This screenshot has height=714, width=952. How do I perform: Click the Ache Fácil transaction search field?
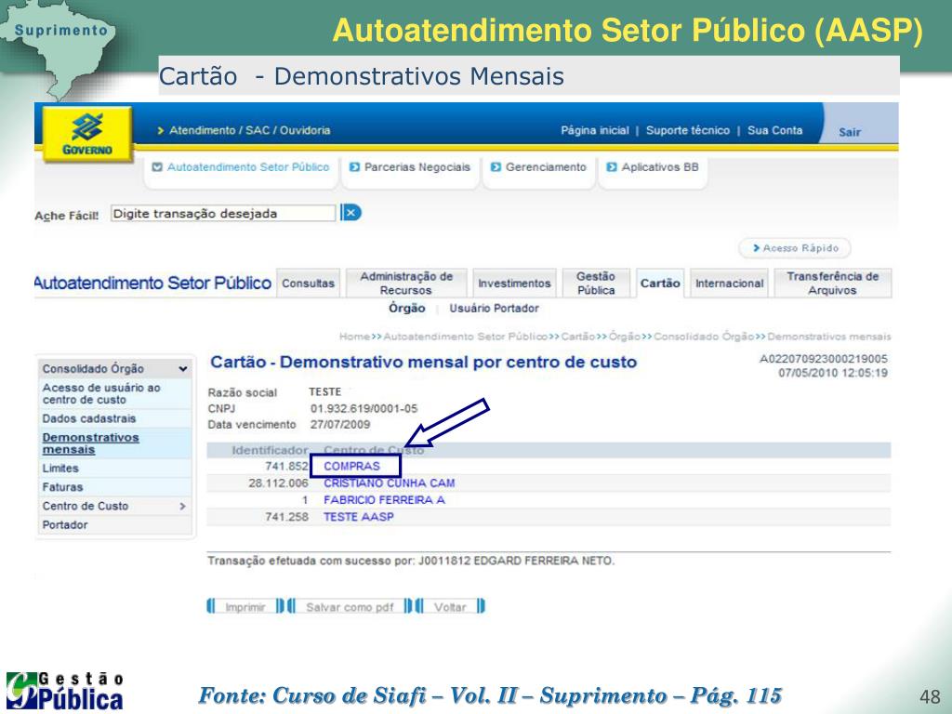click(x=223, y=213)
